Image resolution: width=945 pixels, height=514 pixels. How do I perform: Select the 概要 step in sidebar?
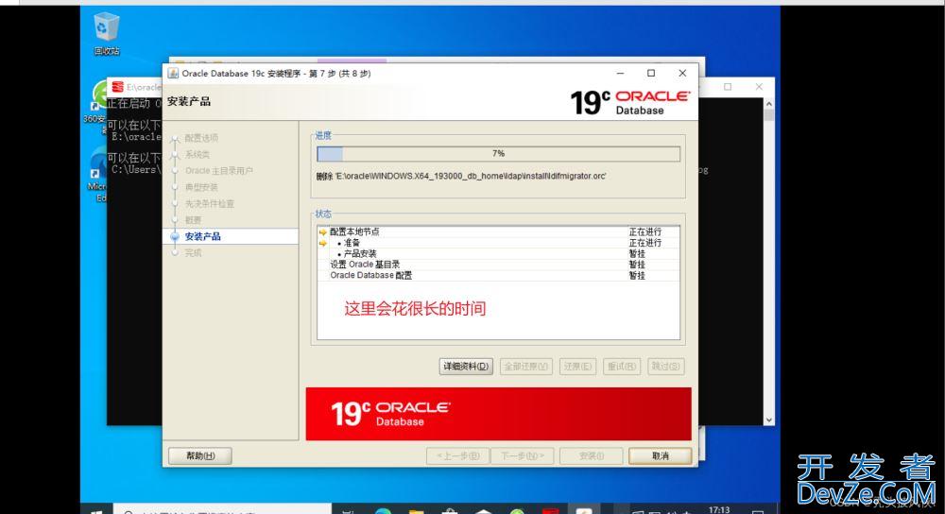tap(193, 220)
